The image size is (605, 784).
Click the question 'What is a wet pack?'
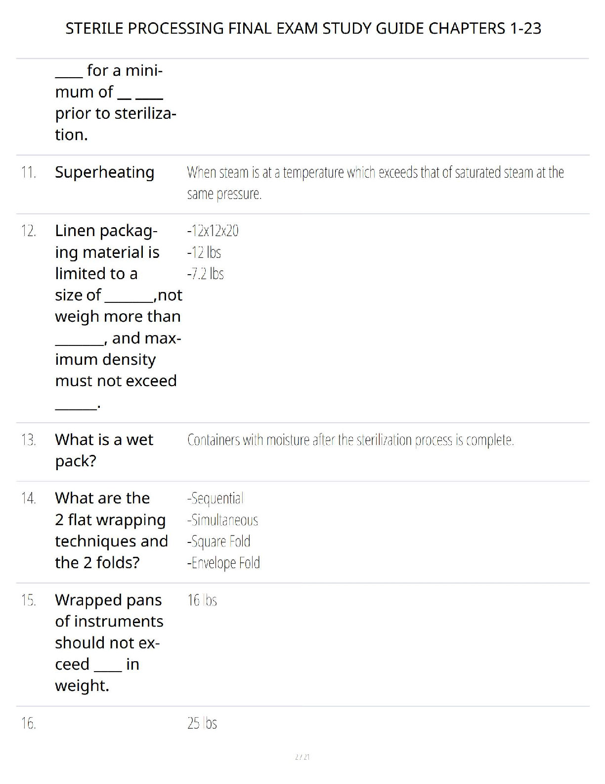(x=104, y=450)
